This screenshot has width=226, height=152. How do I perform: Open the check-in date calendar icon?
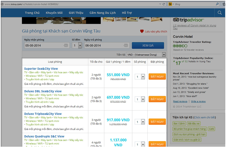point(66,45)
